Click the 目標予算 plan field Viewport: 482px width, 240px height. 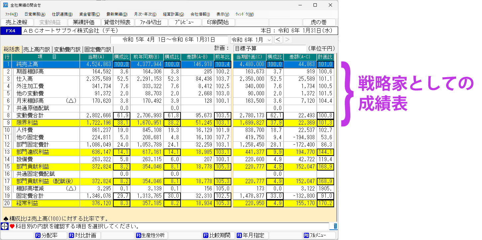point(269,49)
